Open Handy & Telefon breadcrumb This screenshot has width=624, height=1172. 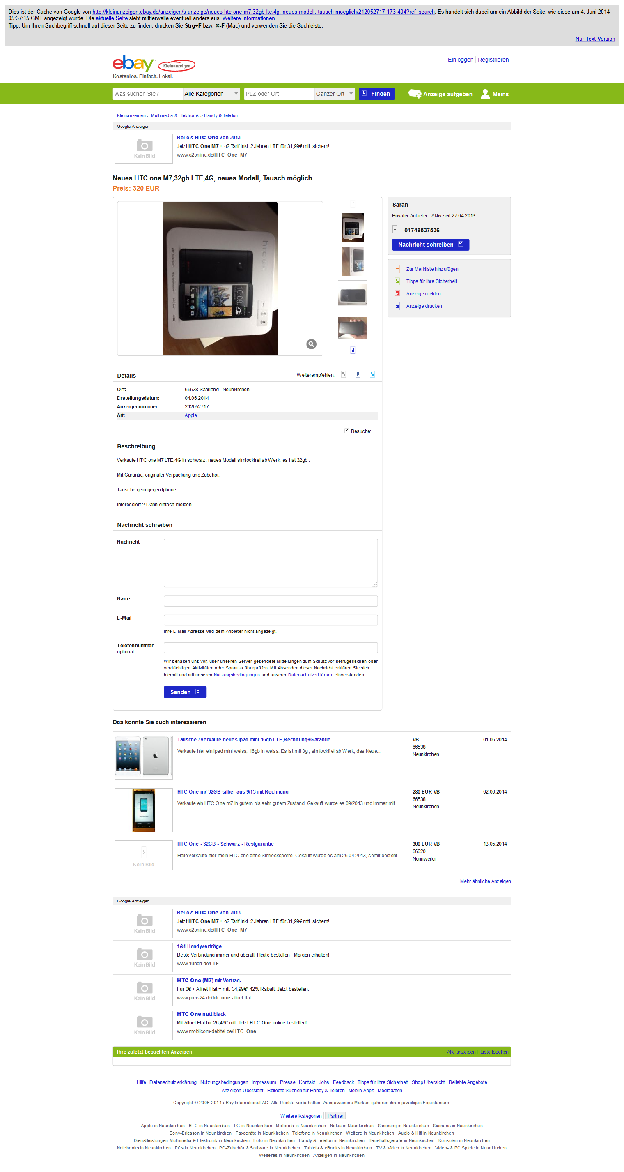click(221, 115)
